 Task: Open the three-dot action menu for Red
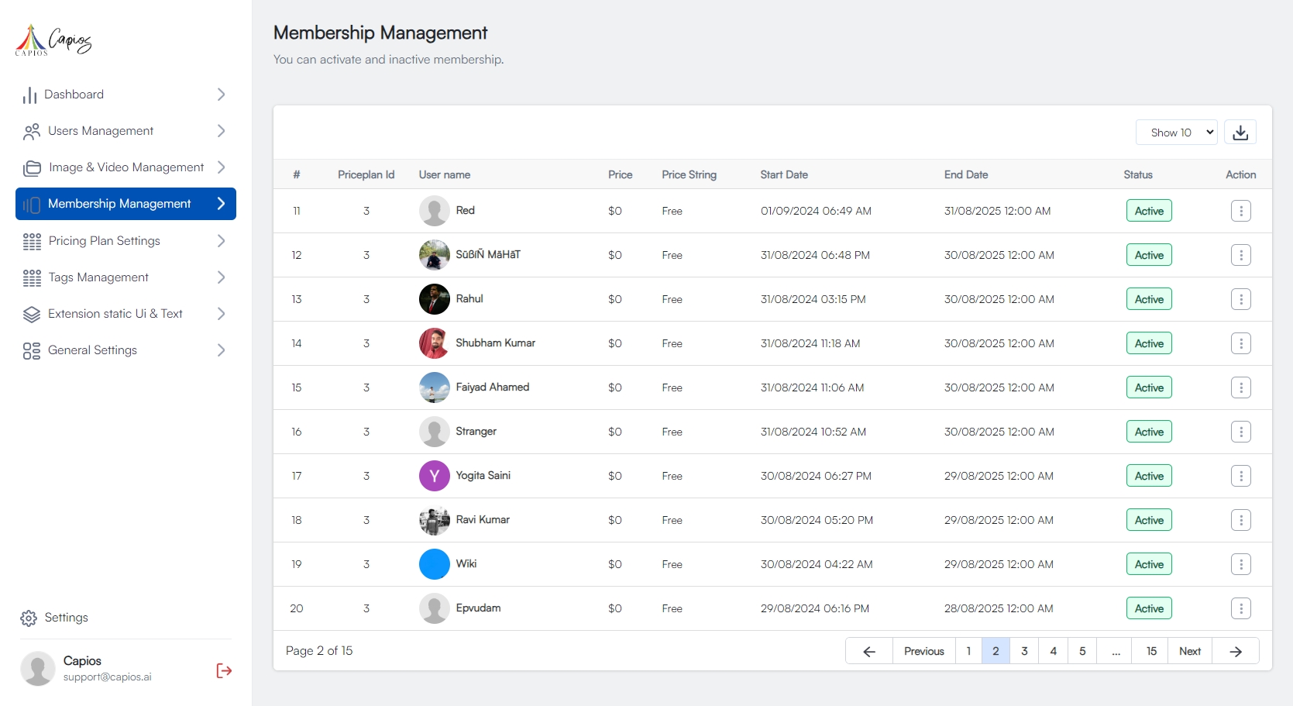pyautogui.click(x=1240, y=211)
